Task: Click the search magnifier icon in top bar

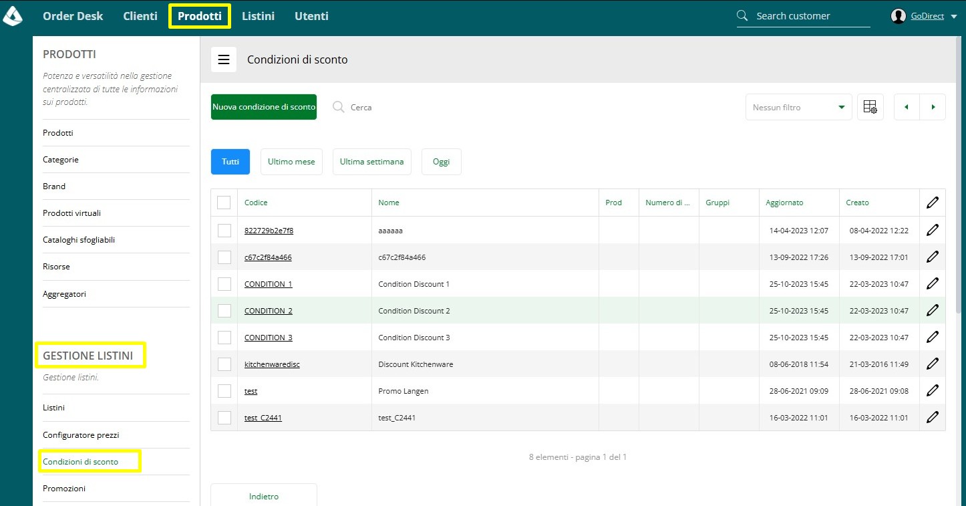Action: pos(742,15)
